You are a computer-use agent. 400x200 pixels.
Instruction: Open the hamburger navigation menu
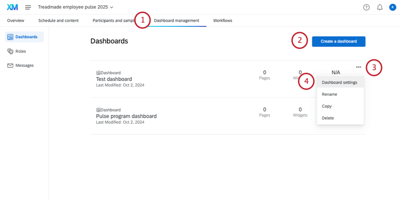[28, 7]
